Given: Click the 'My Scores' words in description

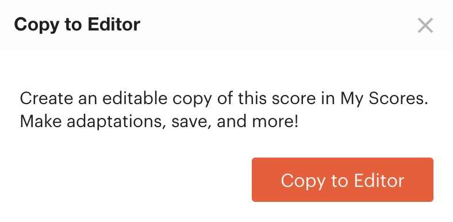Looking at the screenshot, I should point(384,99).
